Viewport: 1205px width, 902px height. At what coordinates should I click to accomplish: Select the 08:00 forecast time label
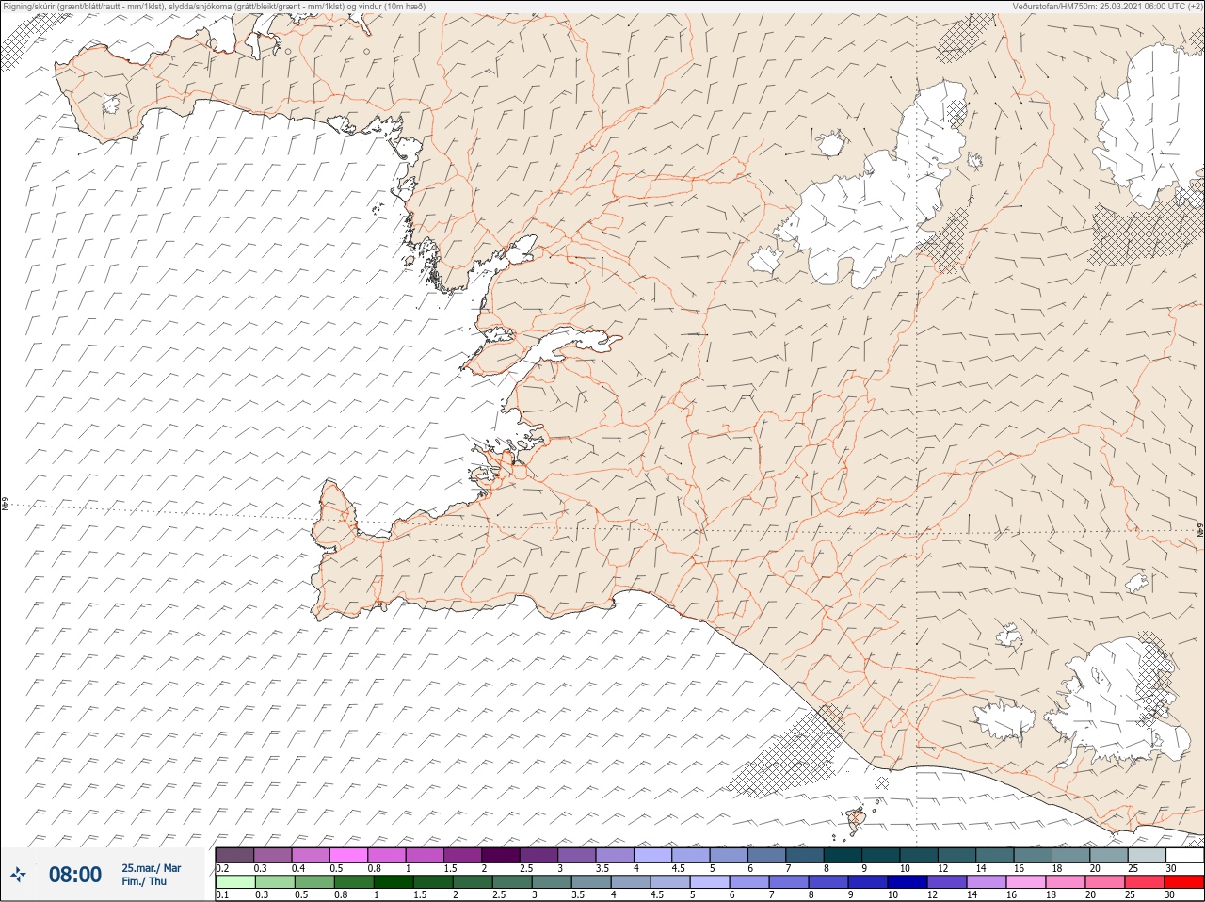coord(75,875)
